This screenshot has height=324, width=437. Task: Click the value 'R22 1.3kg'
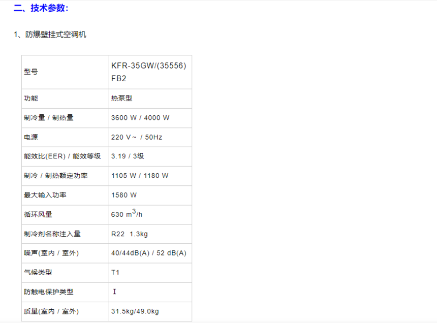tap(129, 234)
